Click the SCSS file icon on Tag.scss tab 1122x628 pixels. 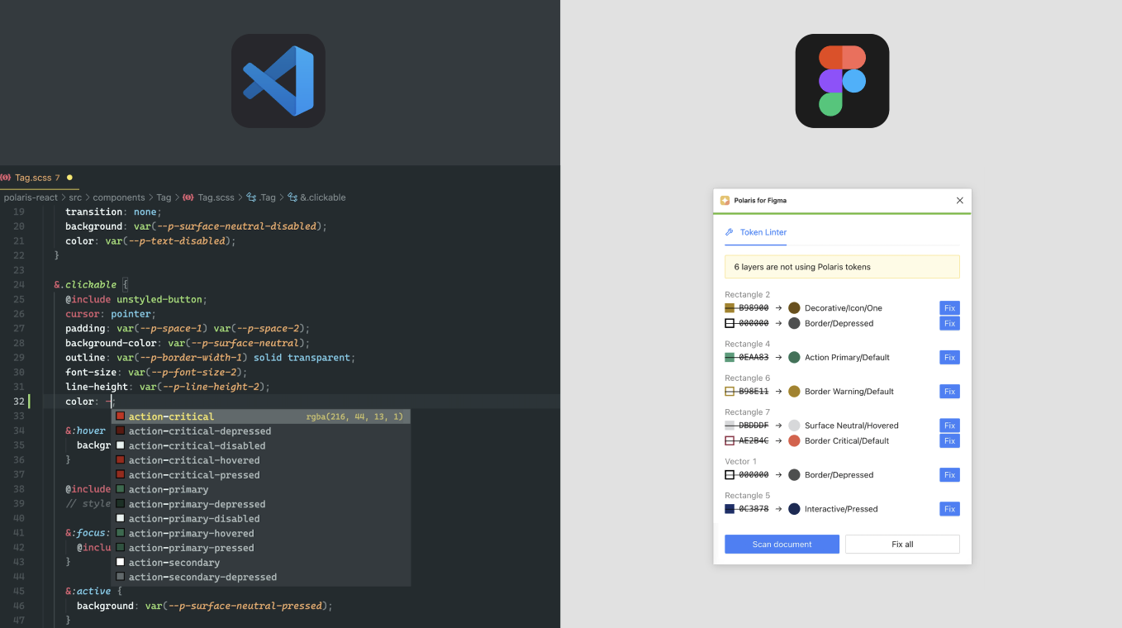(x=6, y=178)
